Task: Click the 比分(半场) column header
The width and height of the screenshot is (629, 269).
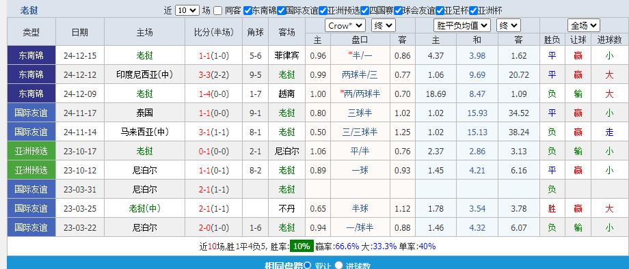Action: [214, 32]
